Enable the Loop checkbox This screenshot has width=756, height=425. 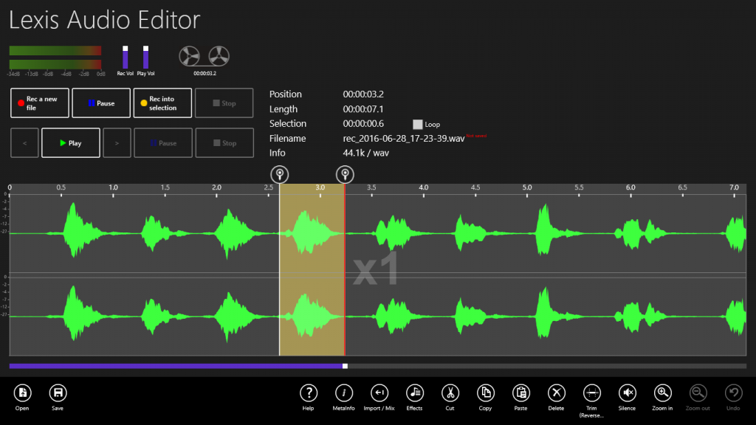point(417,124)
